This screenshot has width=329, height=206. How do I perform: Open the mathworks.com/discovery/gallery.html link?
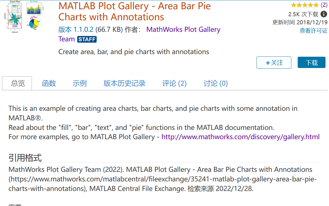[x=240, y=137]
